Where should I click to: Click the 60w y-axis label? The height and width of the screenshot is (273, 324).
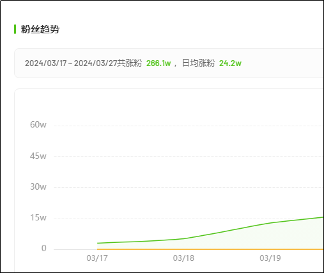coord(38,124)
